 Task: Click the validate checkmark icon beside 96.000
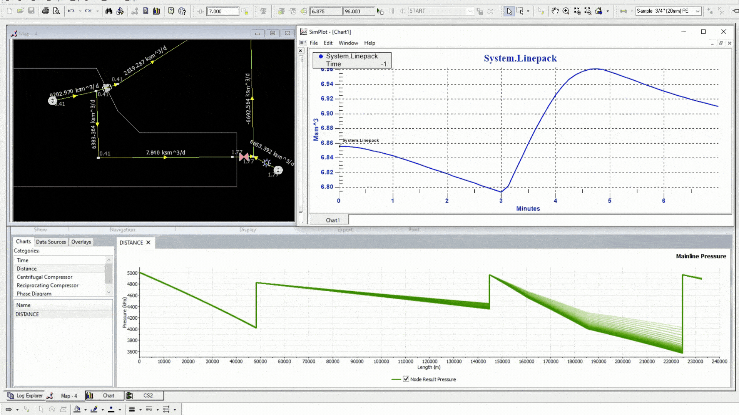[380, 11]
